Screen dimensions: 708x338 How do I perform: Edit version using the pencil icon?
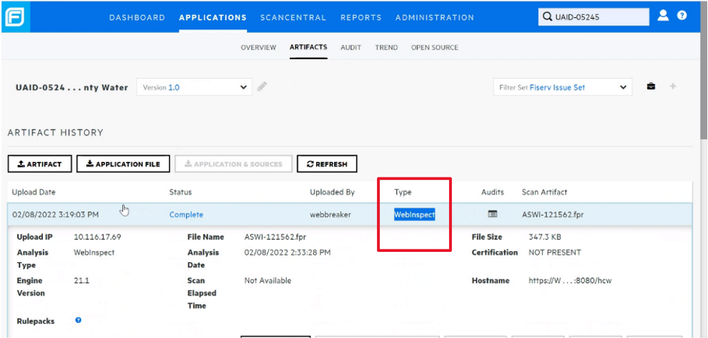point(262,86)
